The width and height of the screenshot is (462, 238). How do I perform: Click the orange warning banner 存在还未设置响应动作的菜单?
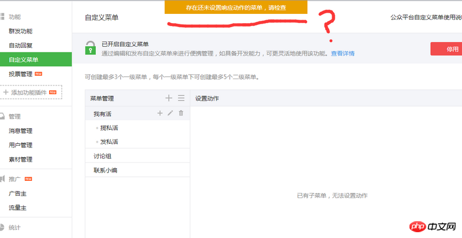[x=236, y=8]
